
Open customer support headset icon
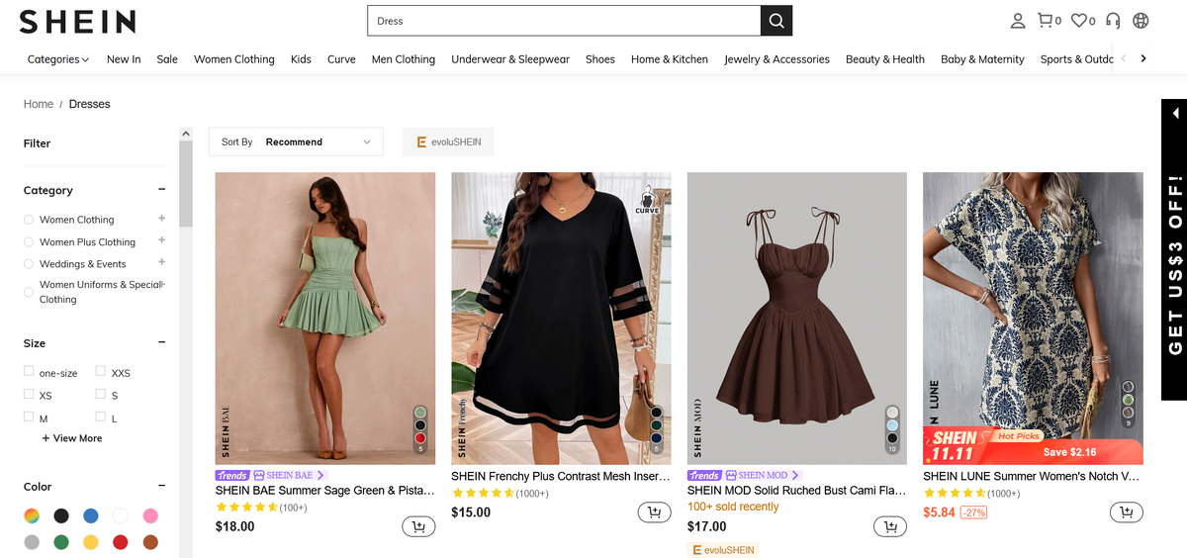(1113, 21)
